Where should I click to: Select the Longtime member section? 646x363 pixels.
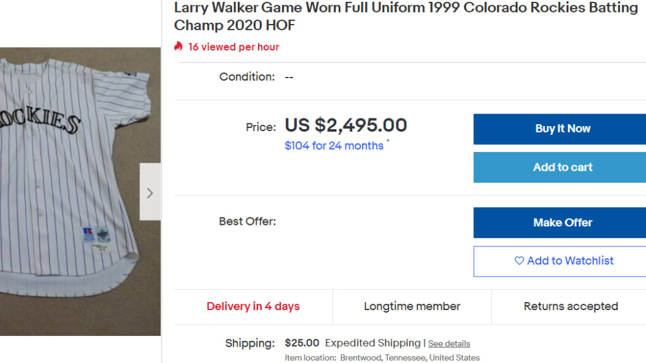click(x=412, y=306)
